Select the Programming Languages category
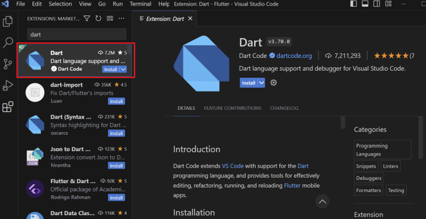Image resolution: width=426 pixels, height=219 pixels. [x=382, y=149]
